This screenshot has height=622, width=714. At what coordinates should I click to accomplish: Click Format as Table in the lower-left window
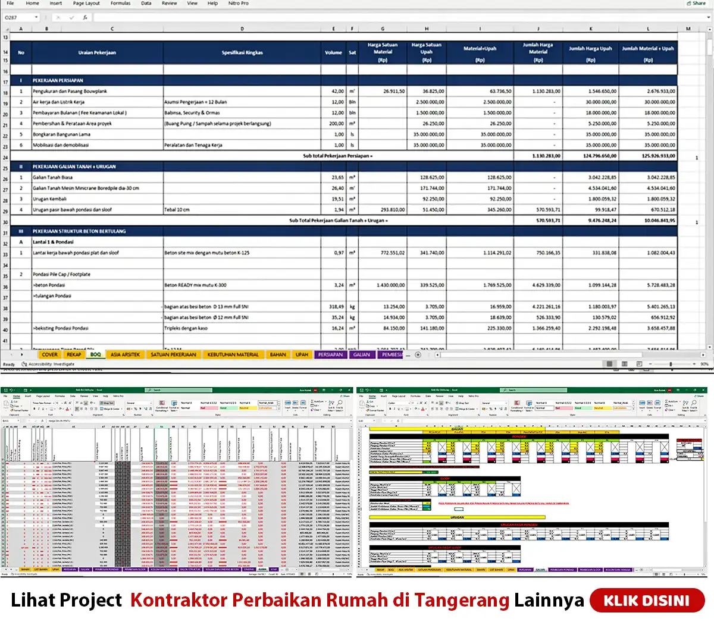(x=174, y=406)
